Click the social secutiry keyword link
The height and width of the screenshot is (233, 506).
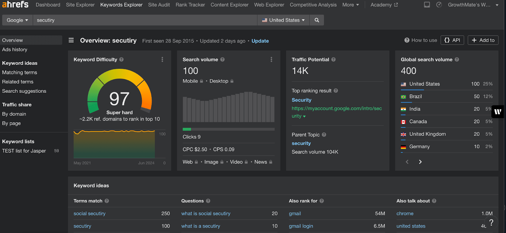89,213
